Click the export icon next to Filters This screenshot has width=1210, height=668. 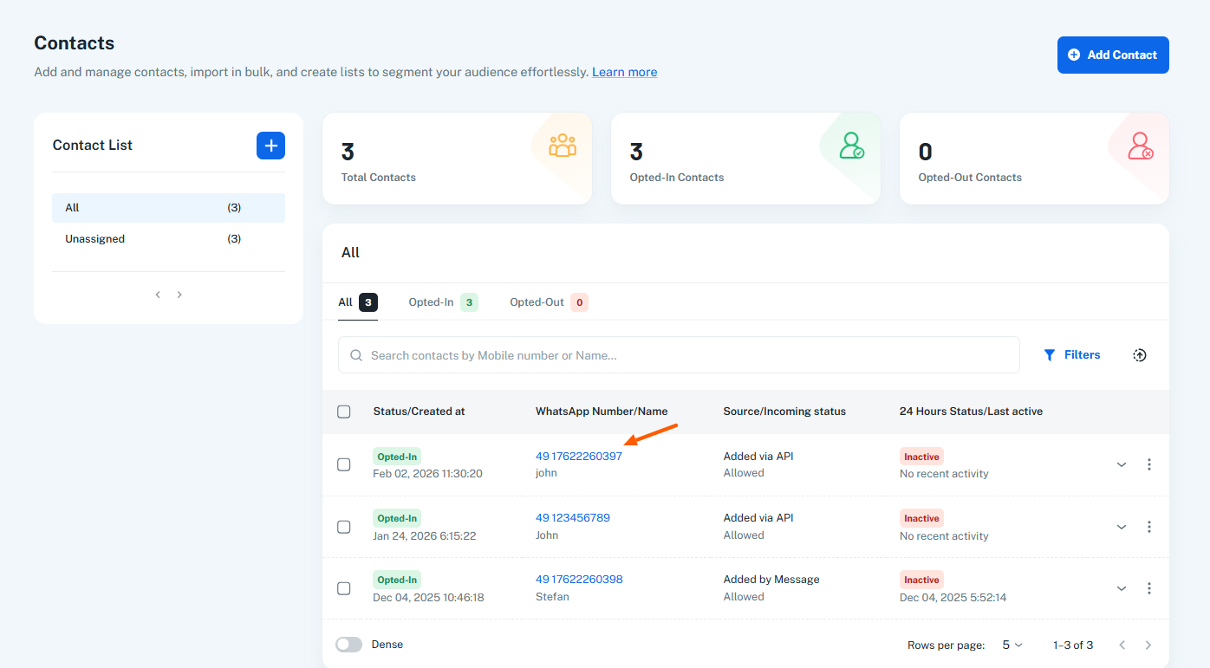click(x=1139, y=355)
